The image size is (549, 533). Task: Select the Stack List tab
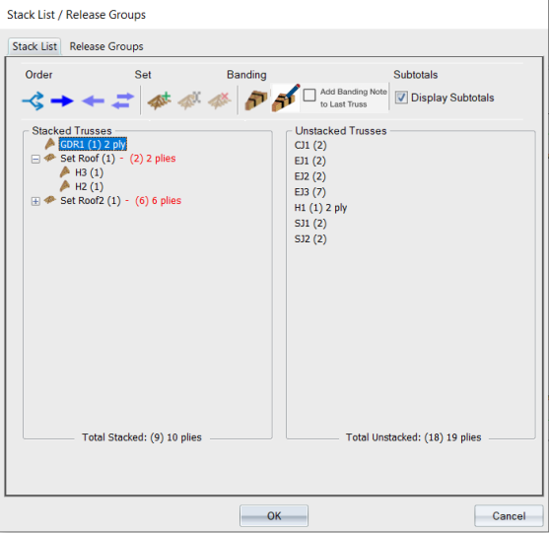tap(34, 46)
